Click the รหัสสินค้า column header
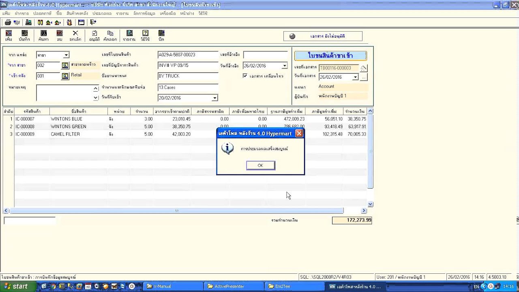The height and width of the screenshot is (292, 519). point(32,111)
